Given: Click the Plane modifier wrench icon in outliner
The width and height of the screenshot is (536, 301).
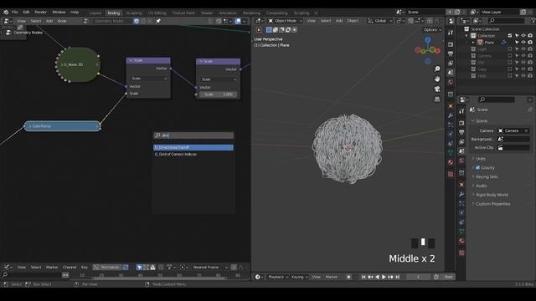Looking at the screenshot, I should tap(503, 43).
